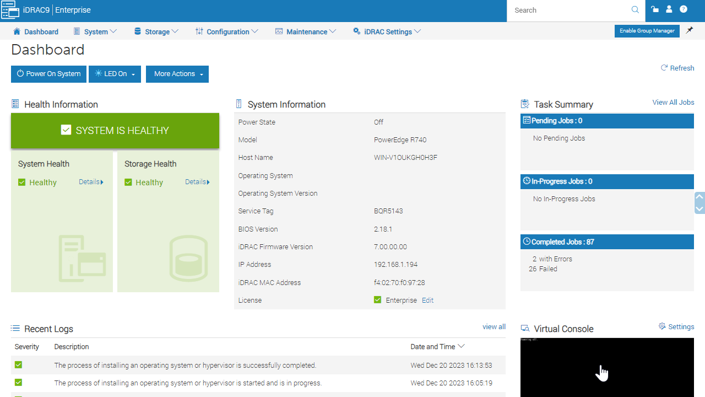Click the Refresh circular arrow icon

pos(664,68)
